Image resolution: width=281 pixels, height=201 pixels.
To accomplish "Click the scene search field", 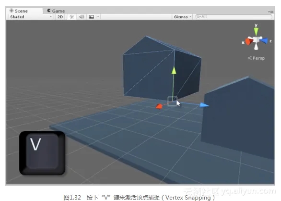I will [234, 17].
